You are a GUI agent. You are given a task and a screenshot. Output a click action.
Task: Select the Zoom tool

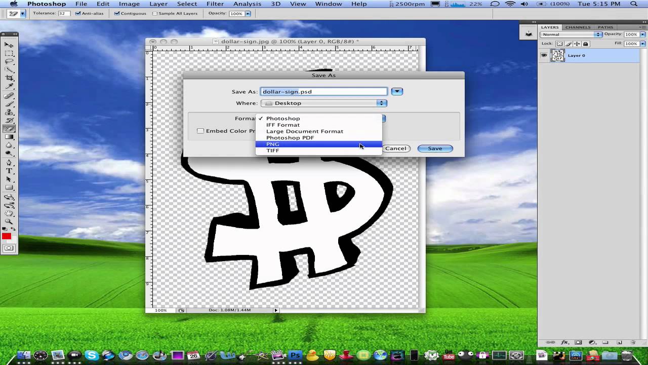[x=9, y=222]
